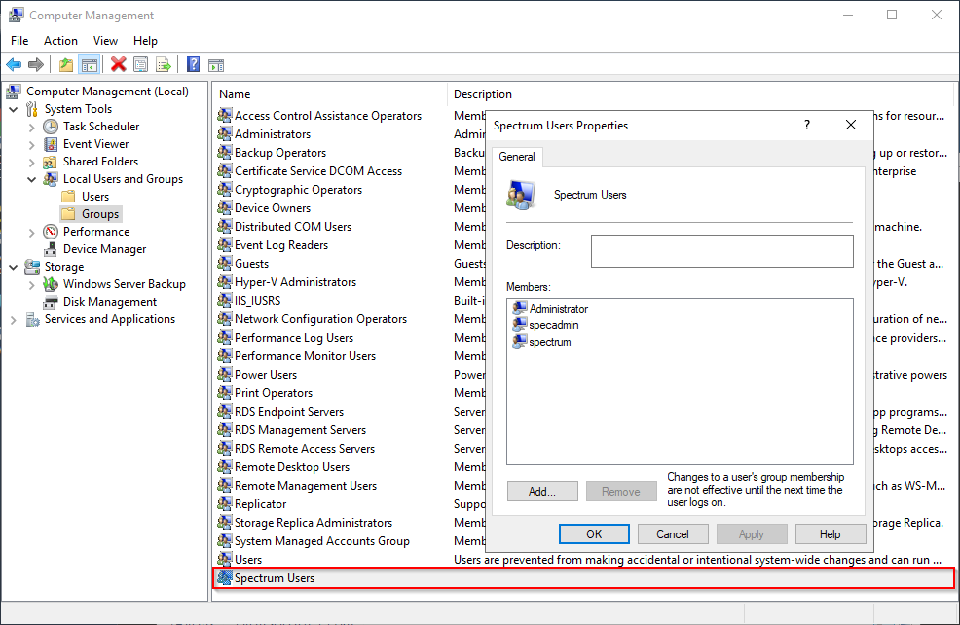Image resolution: width=960 pixels, height=625 pixels.
Task: Select the Users folder in the tree
Action: (x=95, y=197)
